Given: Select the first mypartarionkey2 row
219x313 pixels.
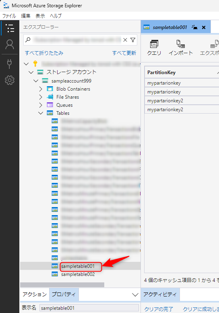Looking at the screenshot, I should click(182, 101).
